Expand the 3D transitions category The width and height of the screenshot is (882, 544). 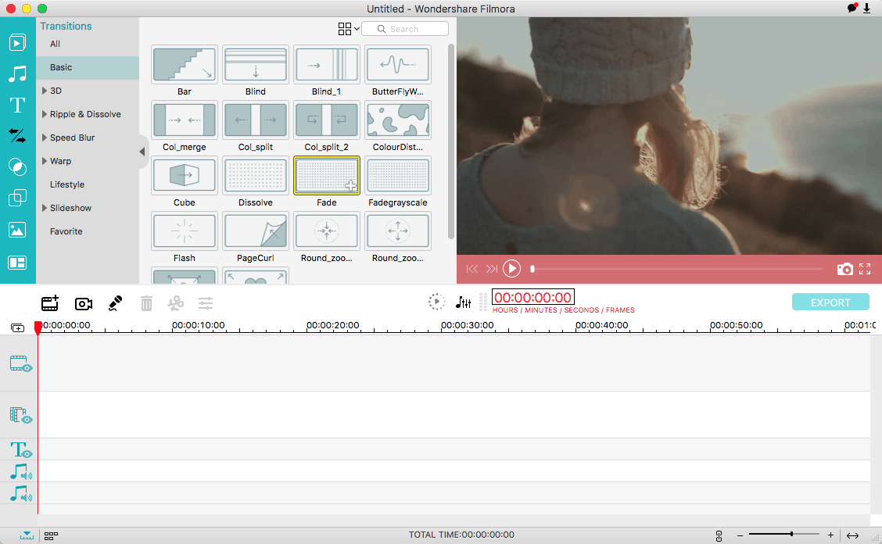click(x=45, y=91)
